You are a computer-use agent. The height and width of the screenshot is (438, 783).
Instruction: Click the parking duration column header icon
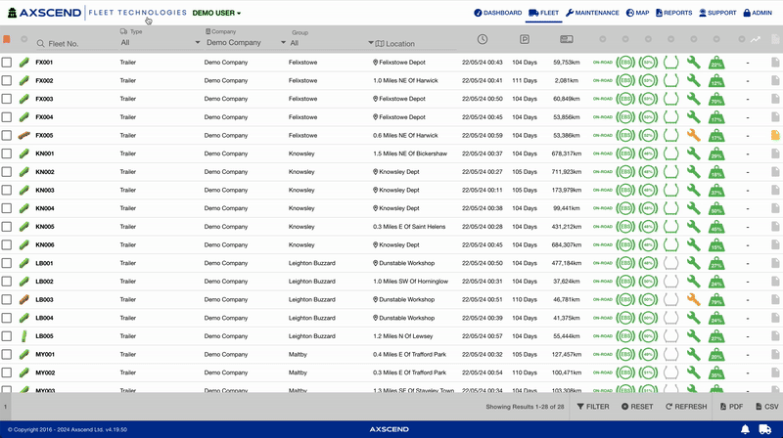(x=524, y=39)
